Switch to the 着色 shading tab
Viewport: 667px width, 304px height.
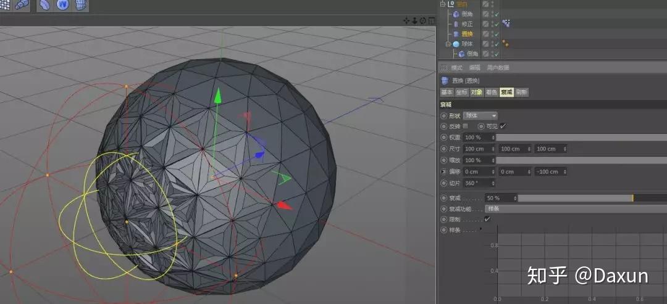pos(492,92)
